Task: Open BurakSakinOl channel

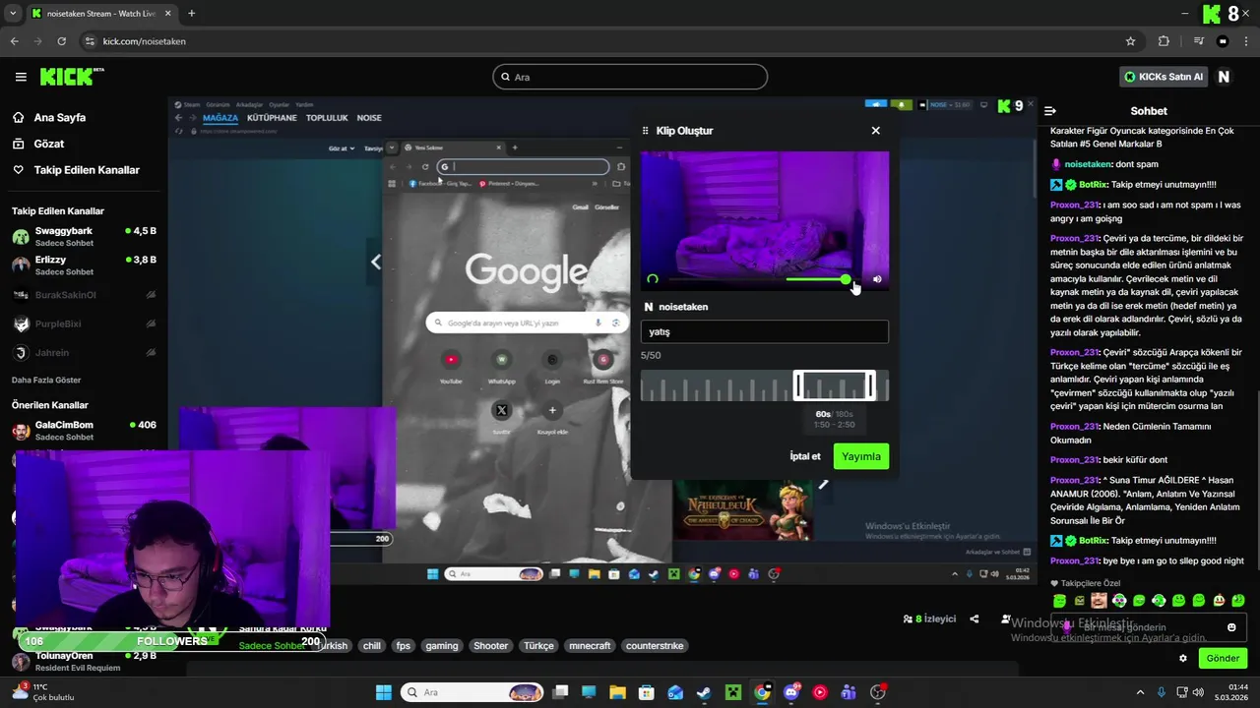Action: (84, 295)
